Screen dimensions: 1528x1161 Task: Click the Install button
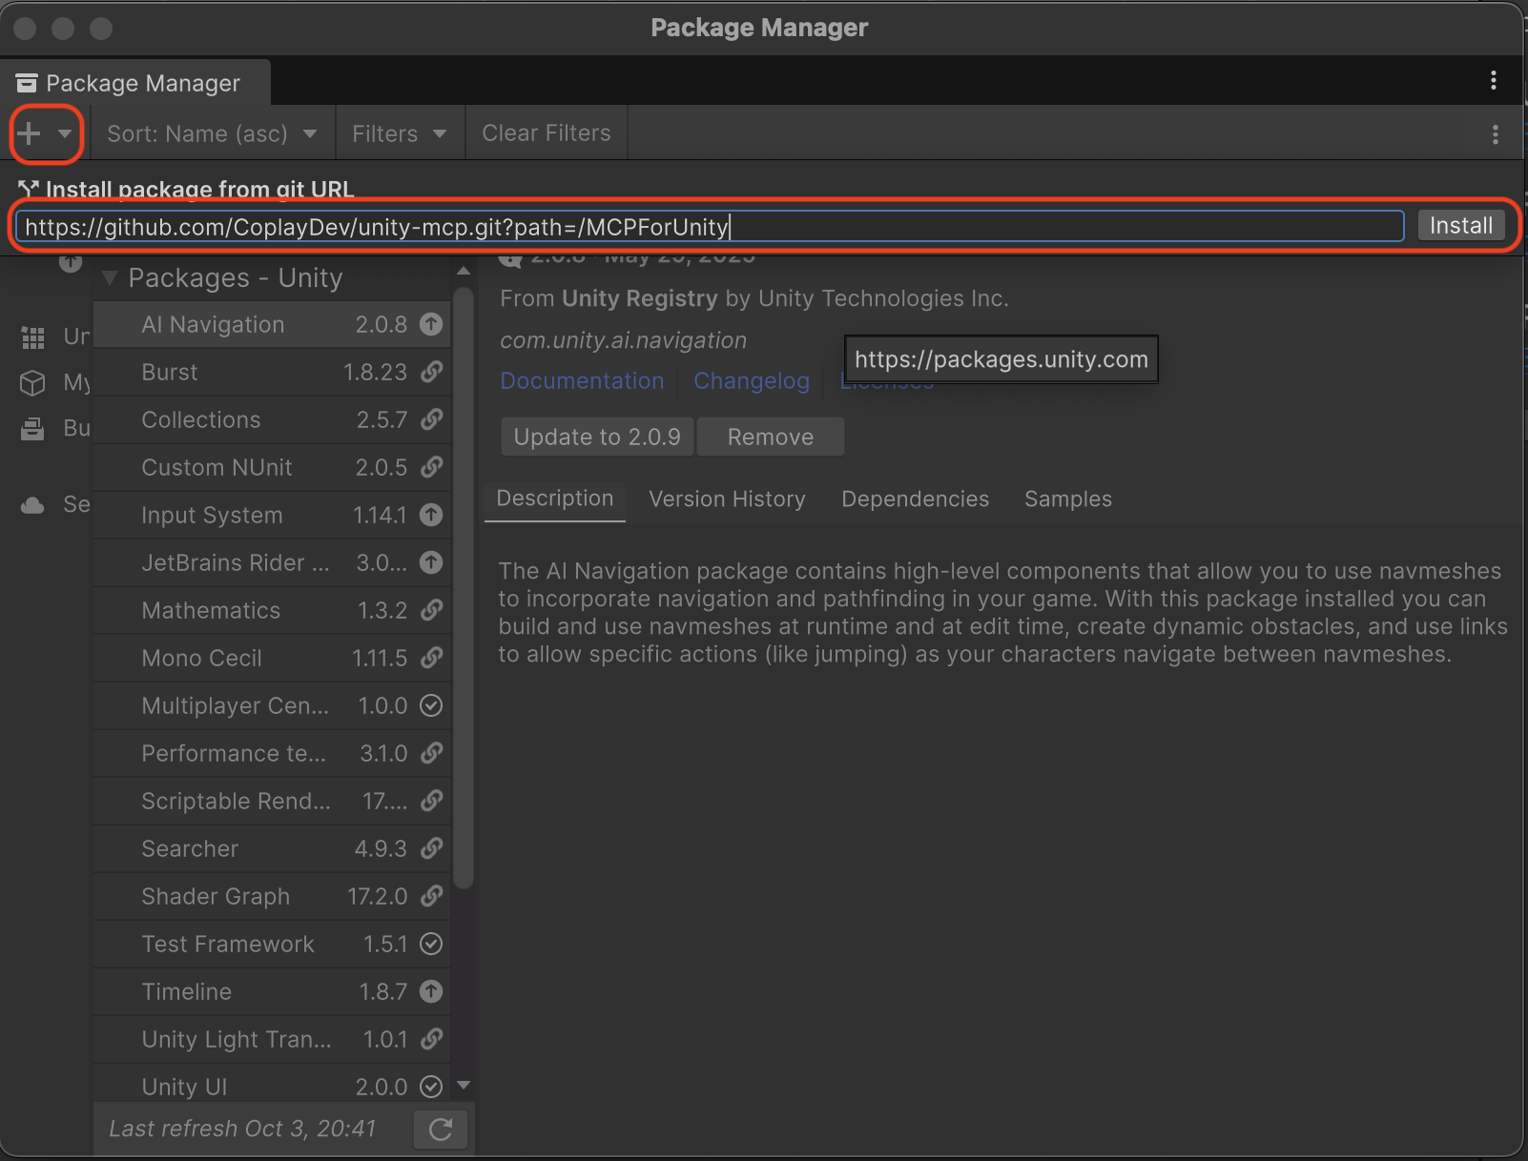tap(1460, 225)
